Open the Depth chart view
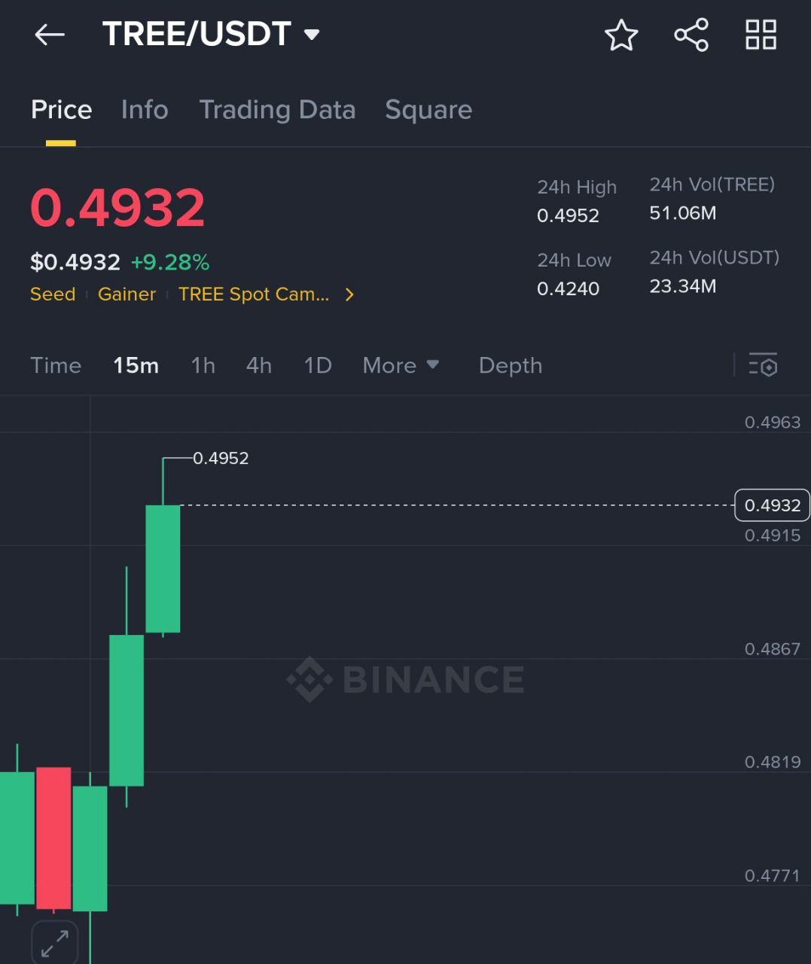This screenshot has width=811, height=964. (x=511, y=365)
